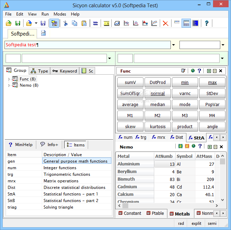Open the Run menu
Image resolution: width=231 pixels, height=230 pixels.
(x=45, y=14)
